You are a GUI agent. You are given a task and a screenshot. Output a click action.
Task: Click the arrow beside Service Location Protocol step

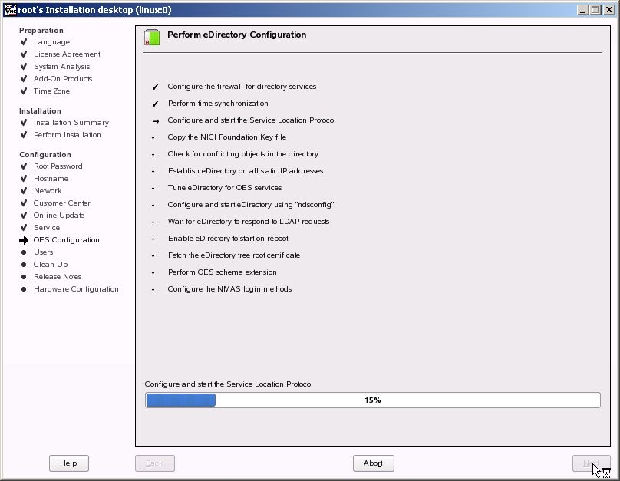tap(156, 121)
